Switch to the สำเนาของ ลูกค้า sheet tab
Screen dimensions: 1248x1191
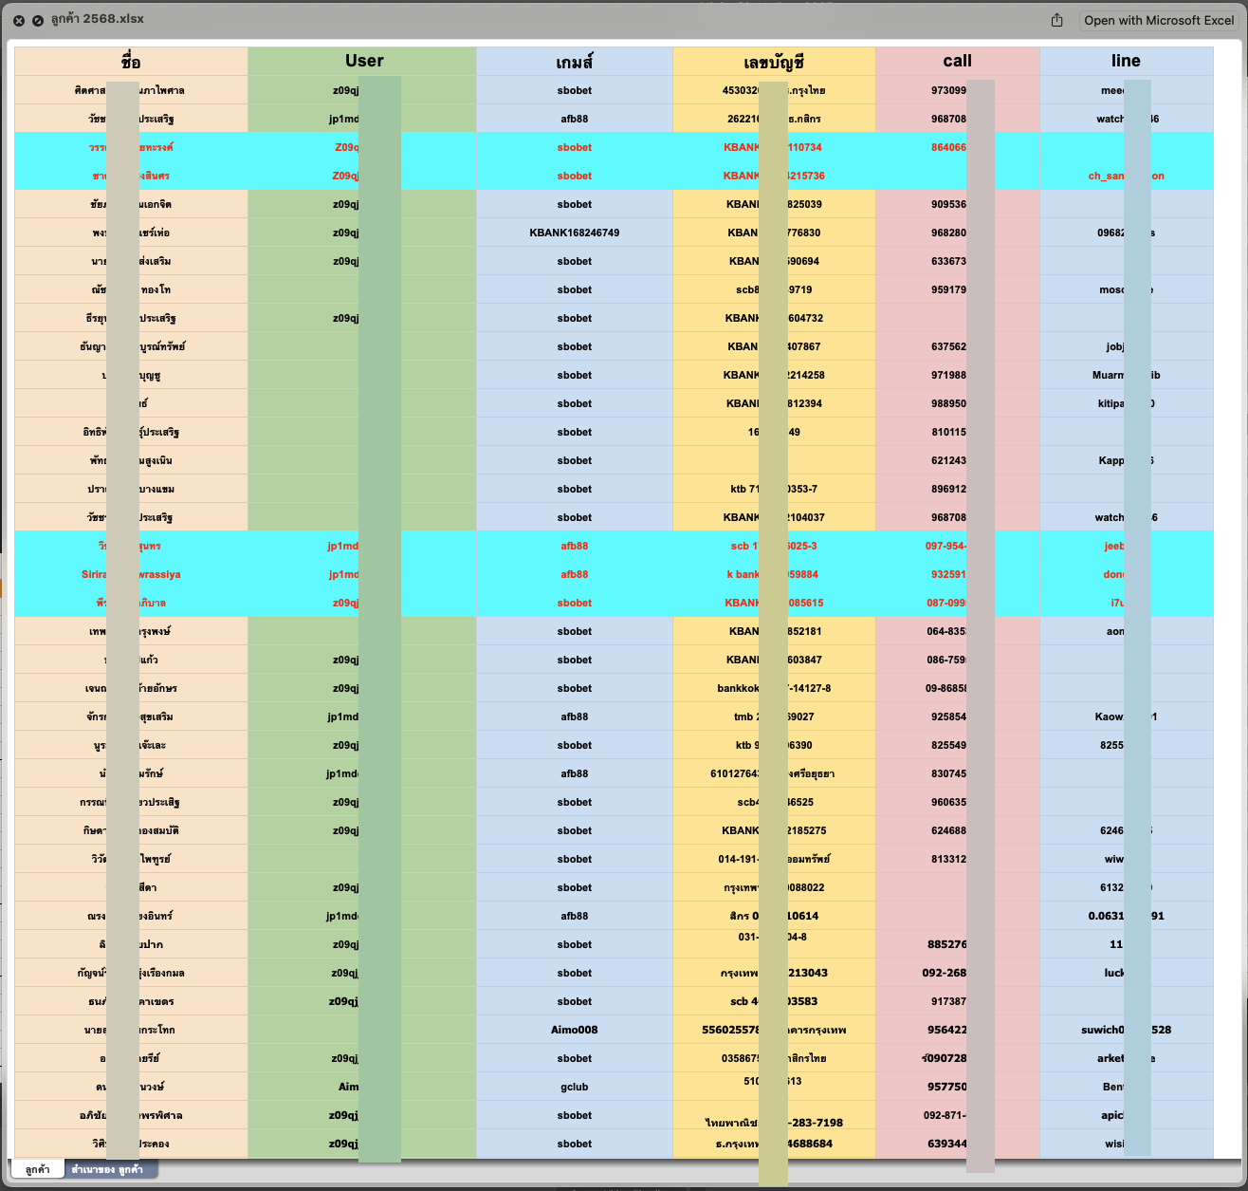[x=108, y=1169]
